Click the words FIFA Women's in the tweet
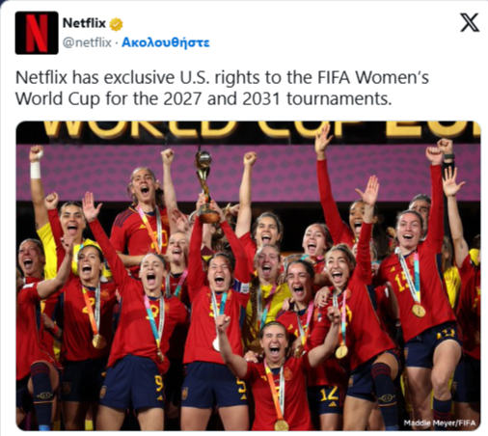This screenshot has height=436, width=488. tap(373, 78)
